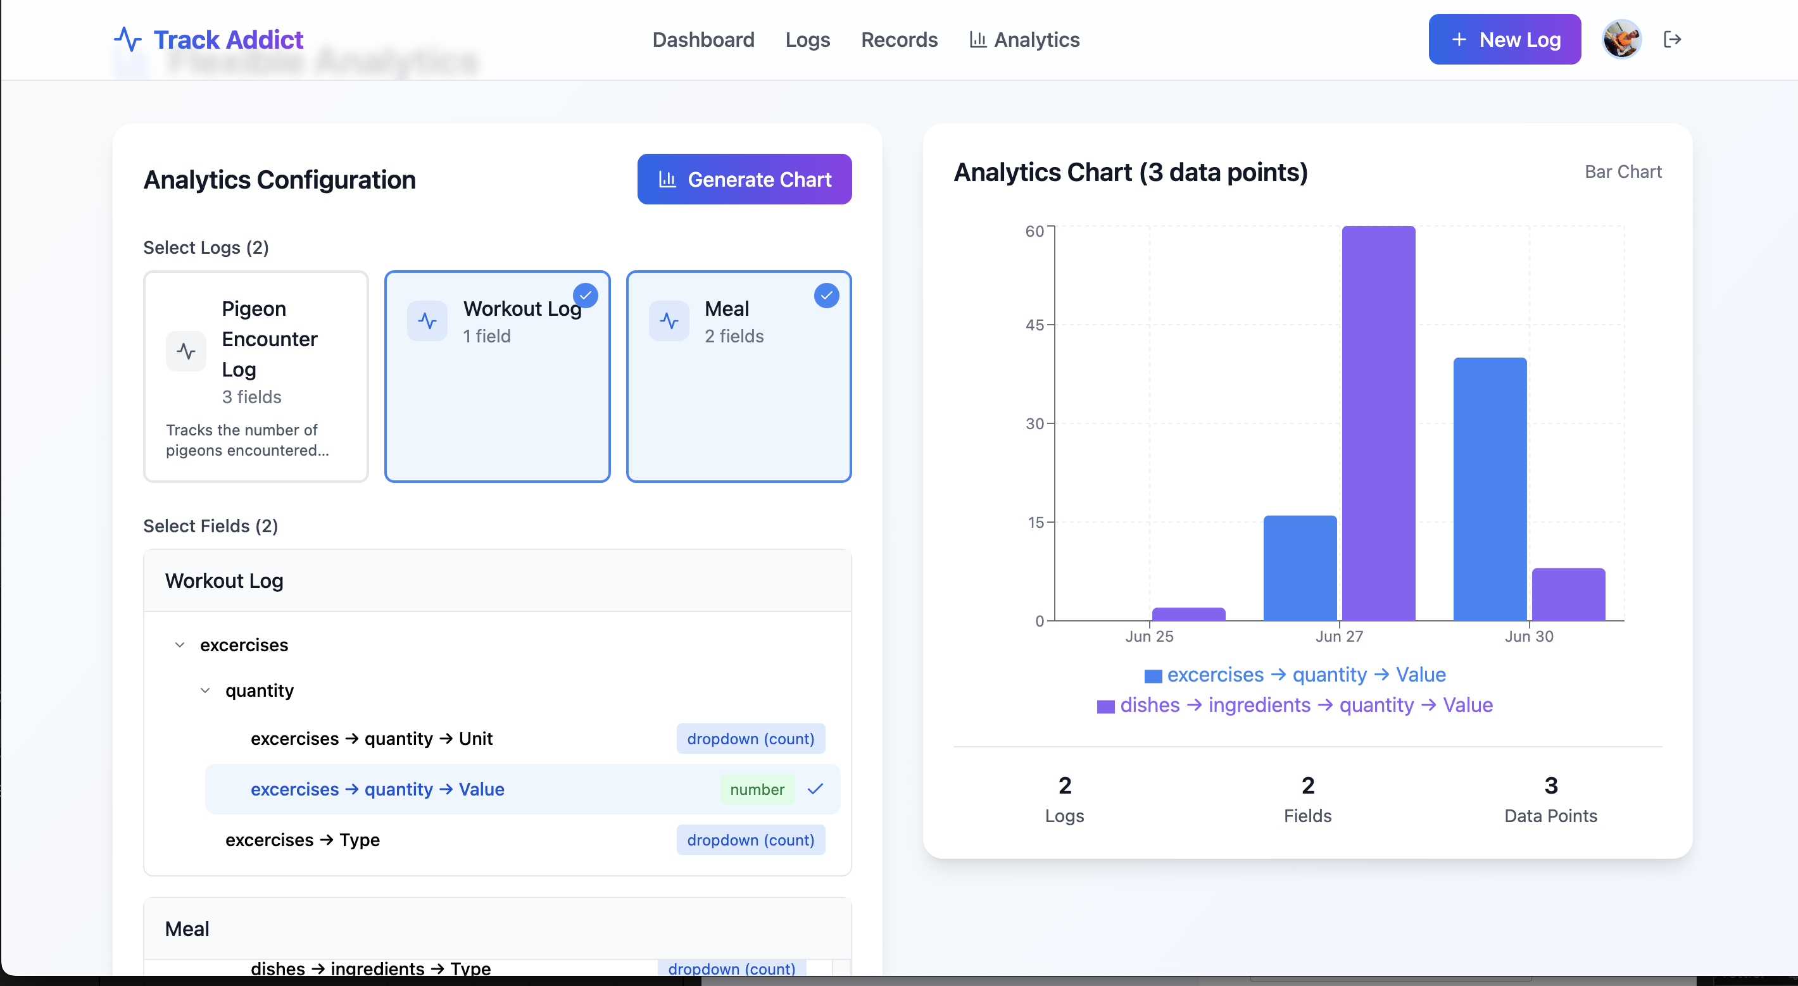Click the logout icon in header
The image size is (1798, 986).
pyautogui.click(x=1671, y=40)
